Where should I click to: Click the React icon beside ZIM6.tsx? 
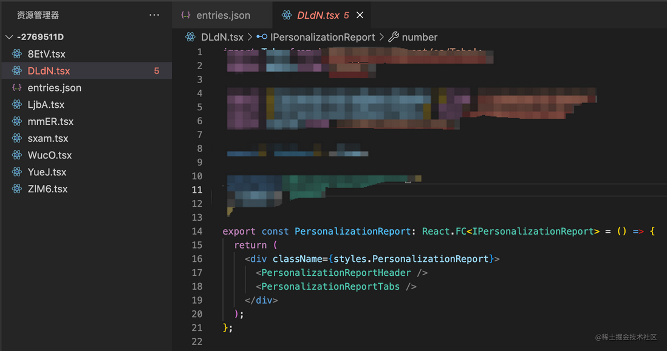[17, 189]
